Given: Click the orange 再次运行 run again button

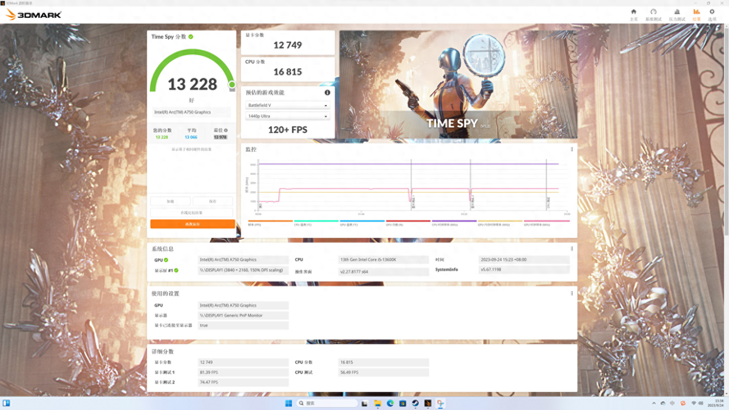Looking at the screenshot, I should pos(192,224).
